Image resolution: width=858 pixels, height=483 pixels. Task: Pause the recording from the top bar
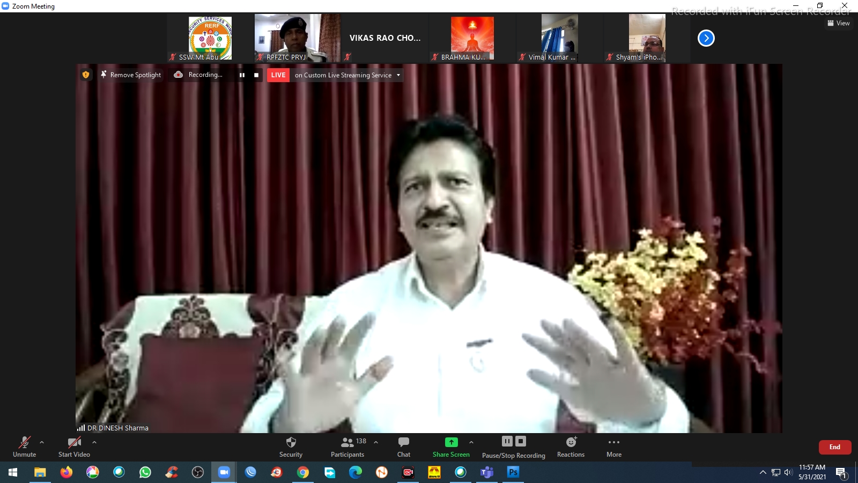click(x=242, y=75)
